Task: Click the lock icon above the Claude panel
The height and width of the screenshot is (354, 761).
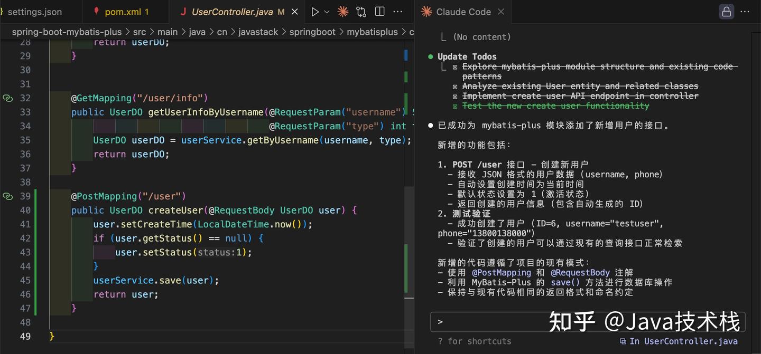Action: pos(726,11)
